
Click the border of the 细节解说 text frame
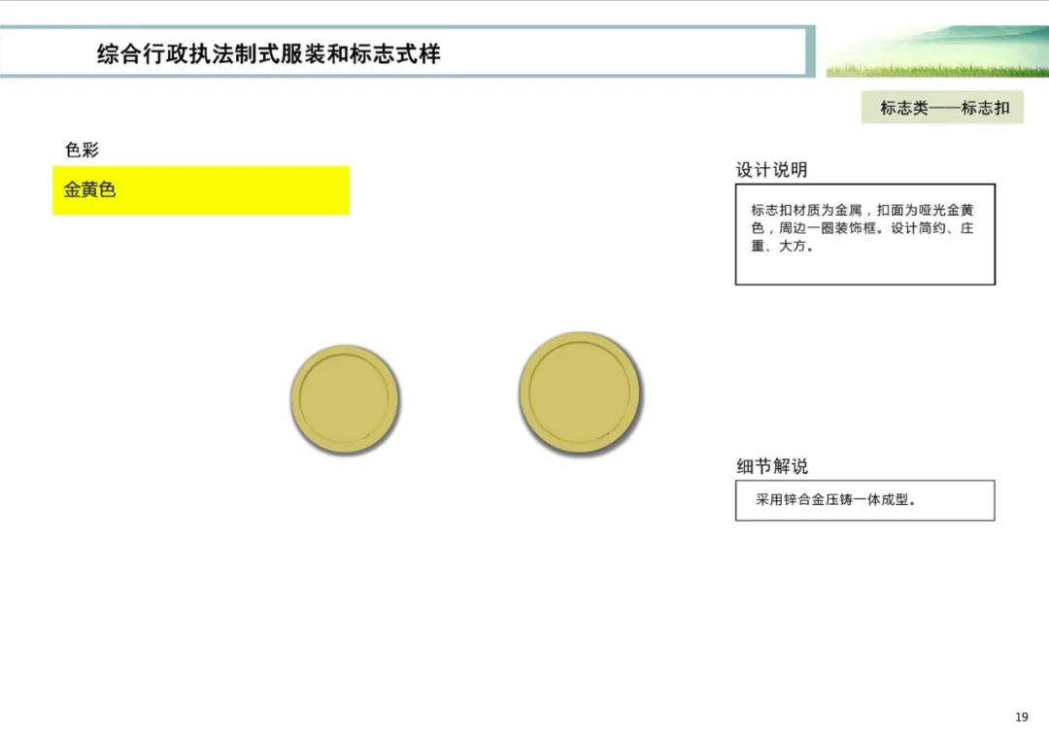[x=863, y=482]
